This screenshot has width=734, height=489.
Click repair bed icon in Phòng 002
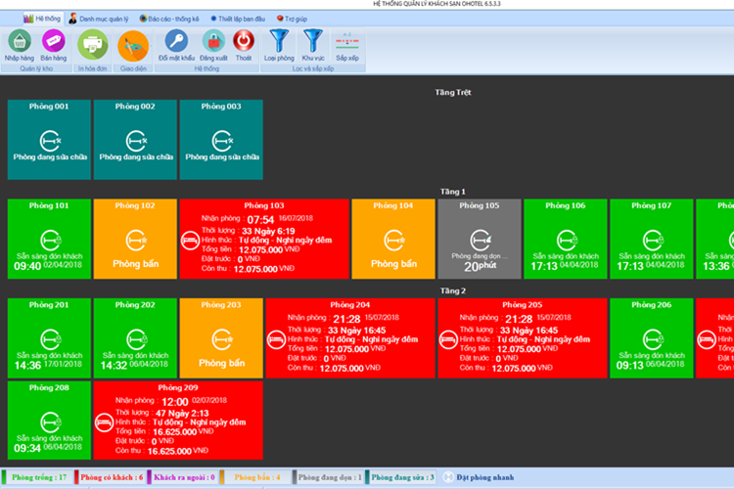136,141
